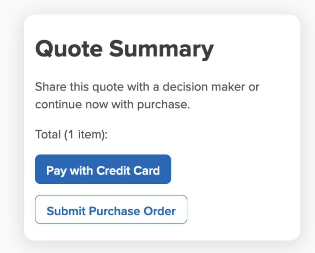This screenshot has height=253, width=315.
Task: Click the Total (1 item) label
Action: click(71, 134)
